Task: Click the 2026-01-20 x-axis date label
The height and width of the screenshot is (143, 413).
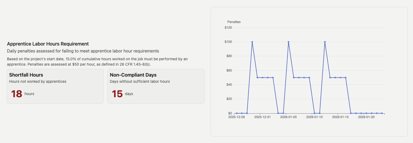Action: [366, 117]
